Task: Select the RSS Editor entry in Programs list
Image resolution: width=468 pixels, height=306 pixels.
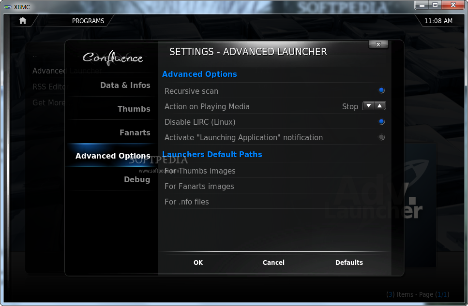Action: pyautogui.click(x=49, y=87)
